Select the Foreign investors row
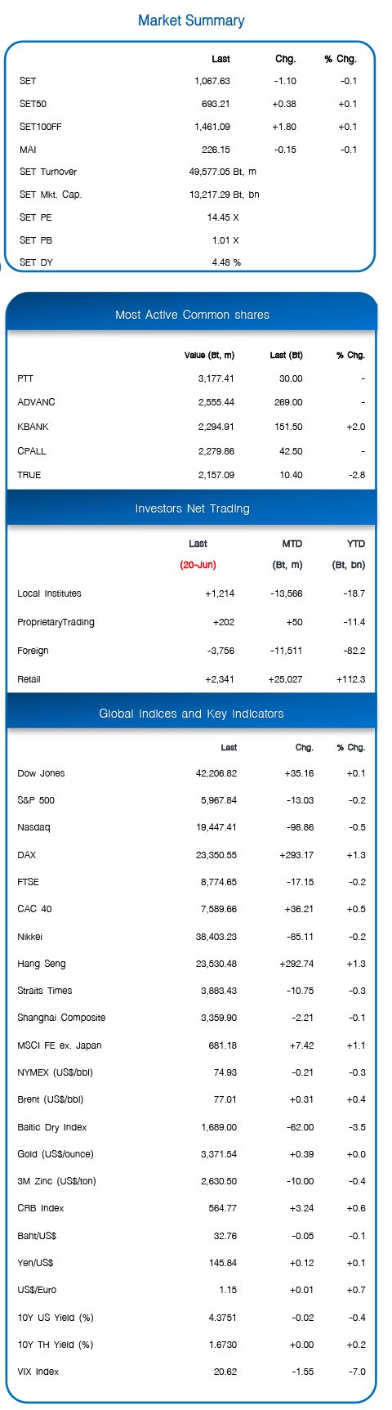Image resolution: width=392 pixels, height=1410 pixels. (x=191, y=651)
